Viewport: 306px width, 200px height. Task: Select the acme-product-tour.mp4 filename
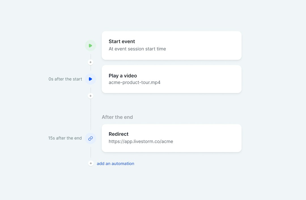coord(135,82)
